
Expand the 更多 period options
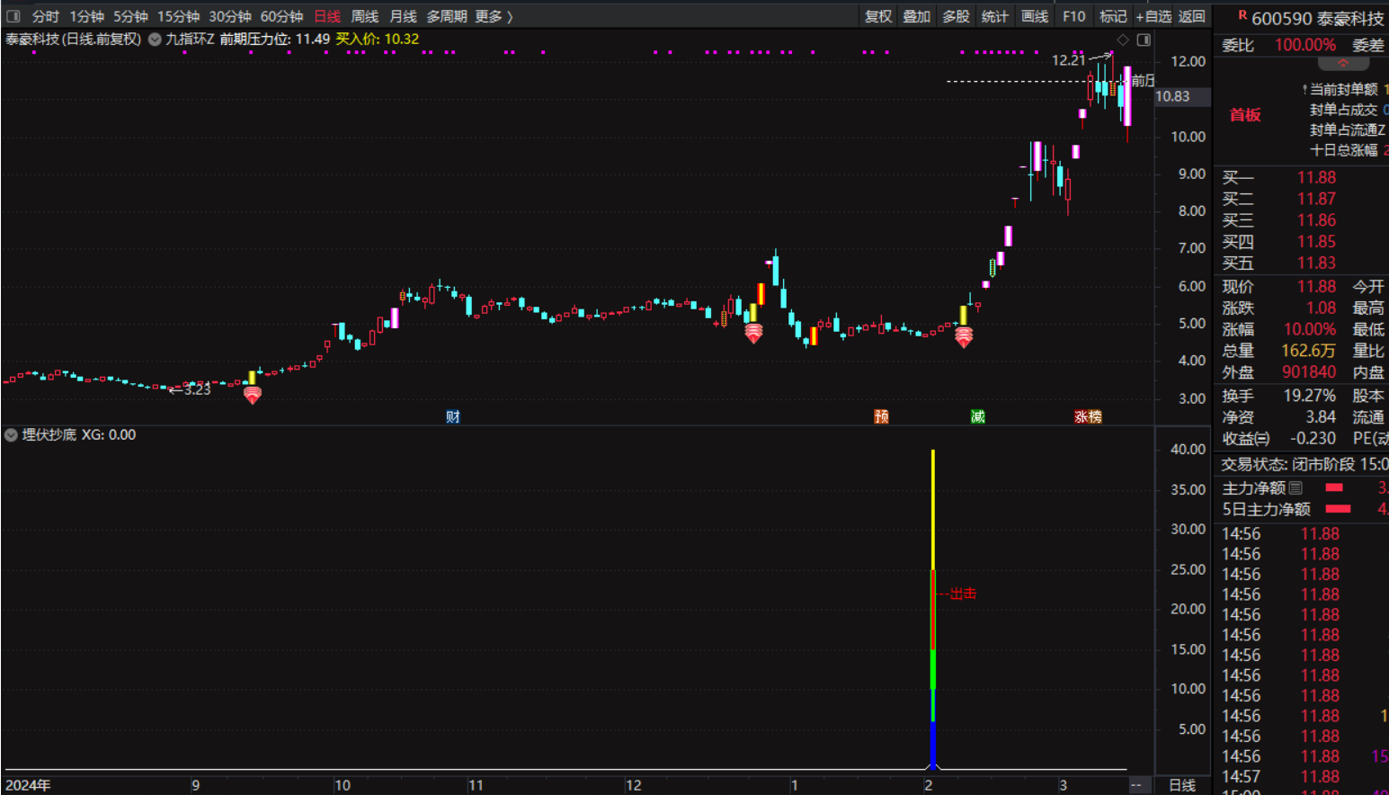pos(493,16)
